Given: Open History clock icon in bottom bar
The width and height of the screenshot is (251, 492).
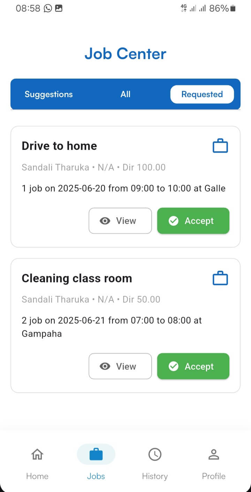Looking at the screenshot, I should [155, 454].
